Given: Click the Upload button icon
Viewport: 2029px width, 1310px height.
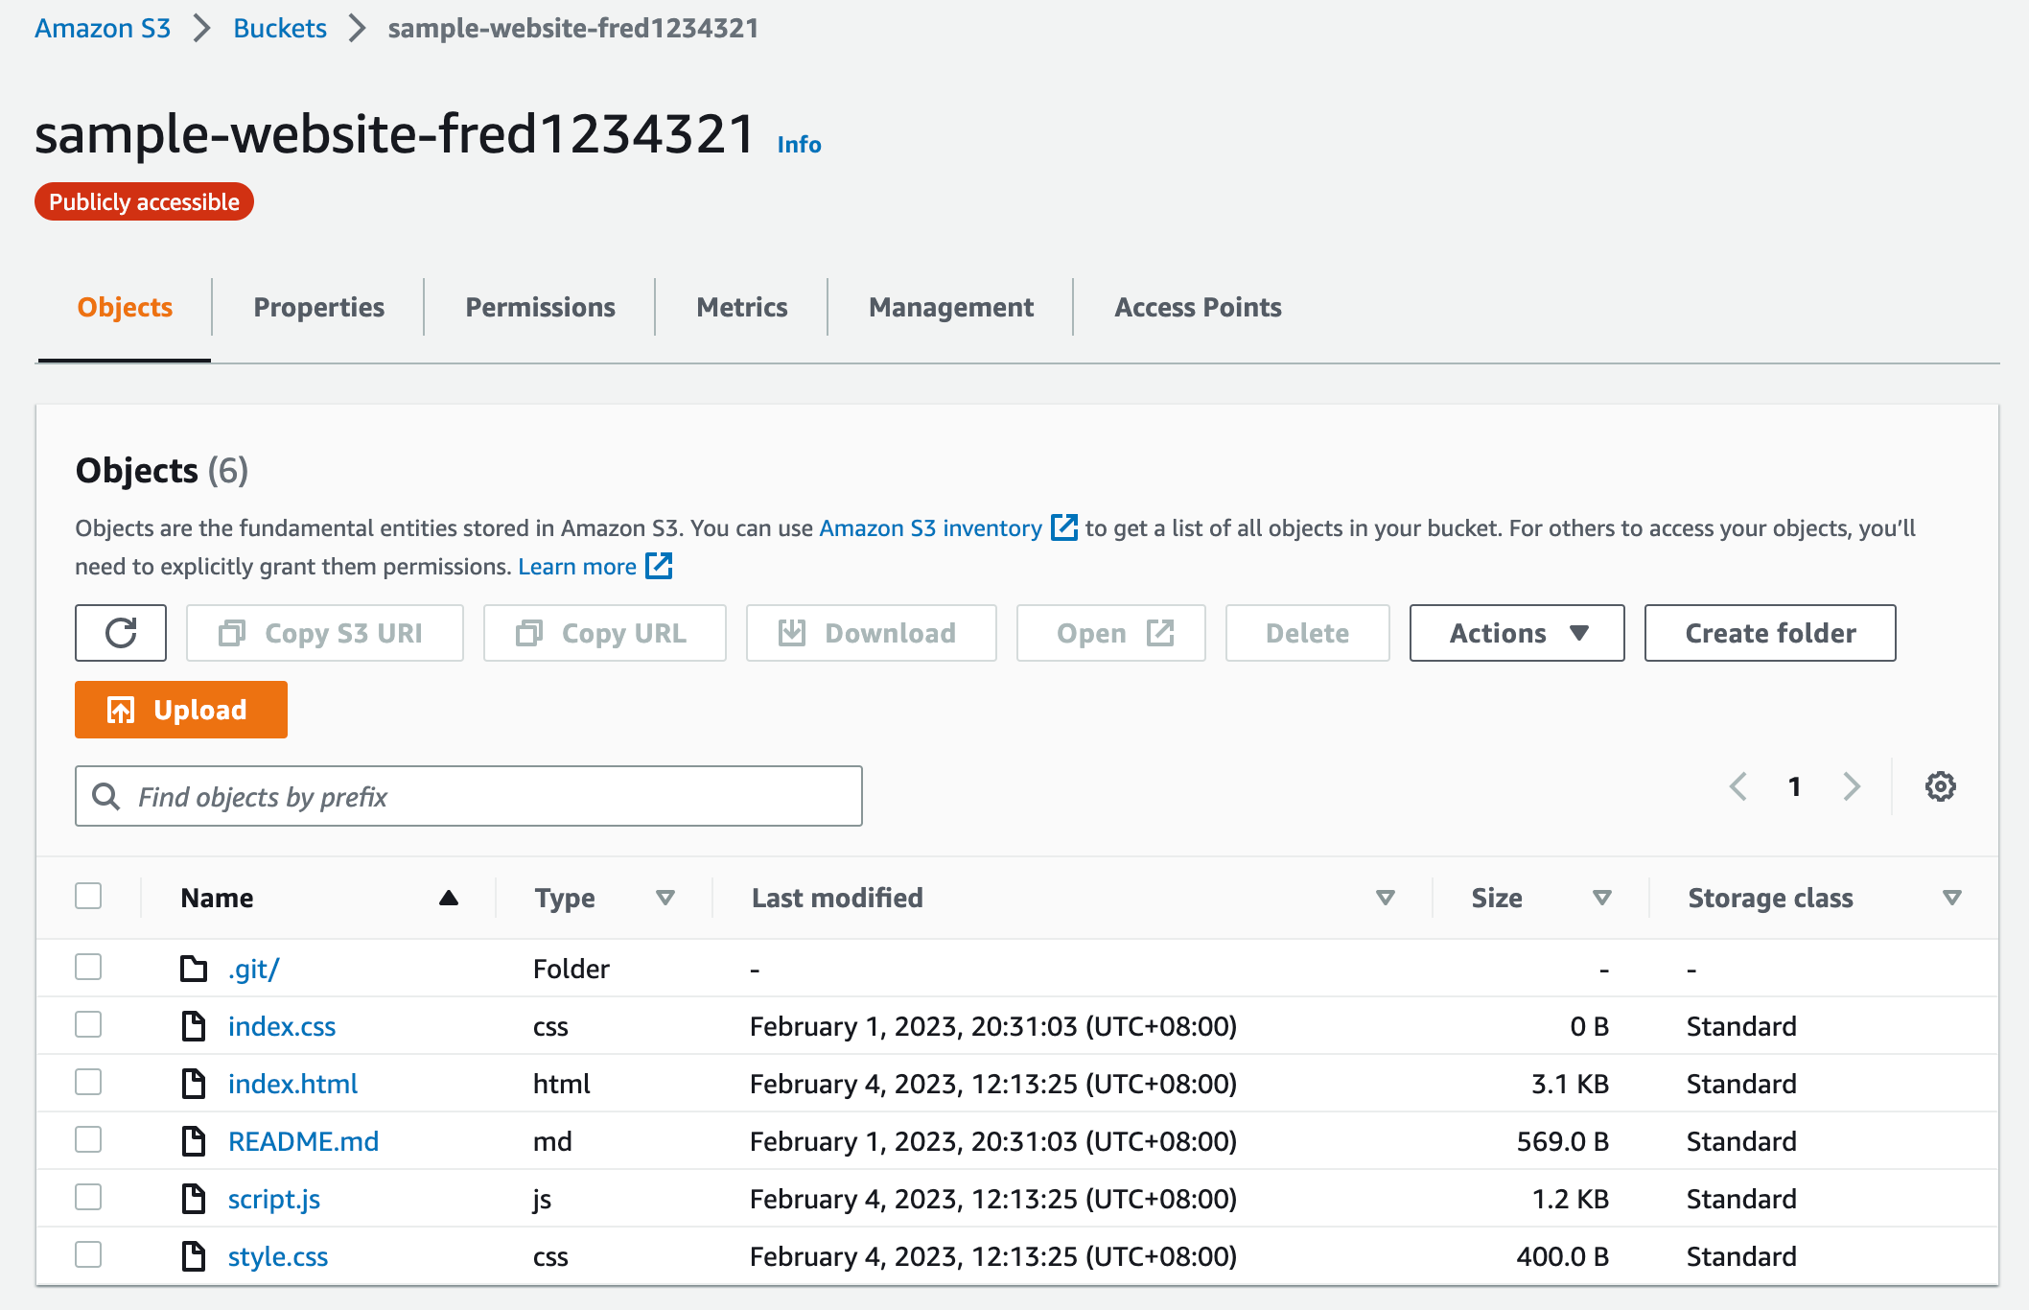Looking at the screenshot, I should point(121,710).
